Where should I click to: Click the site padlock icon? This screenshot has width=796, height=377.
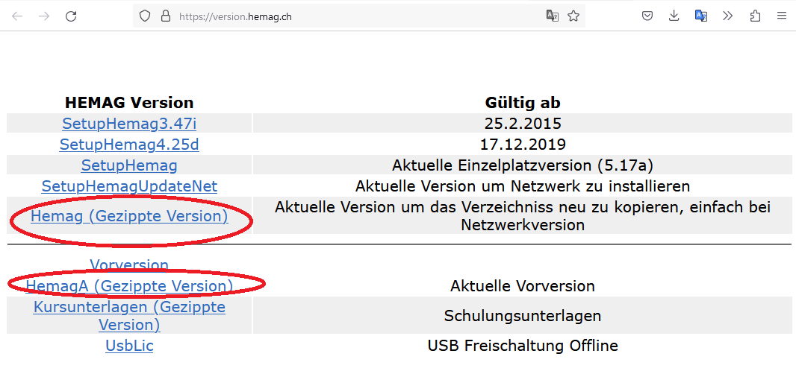point(165,16)
